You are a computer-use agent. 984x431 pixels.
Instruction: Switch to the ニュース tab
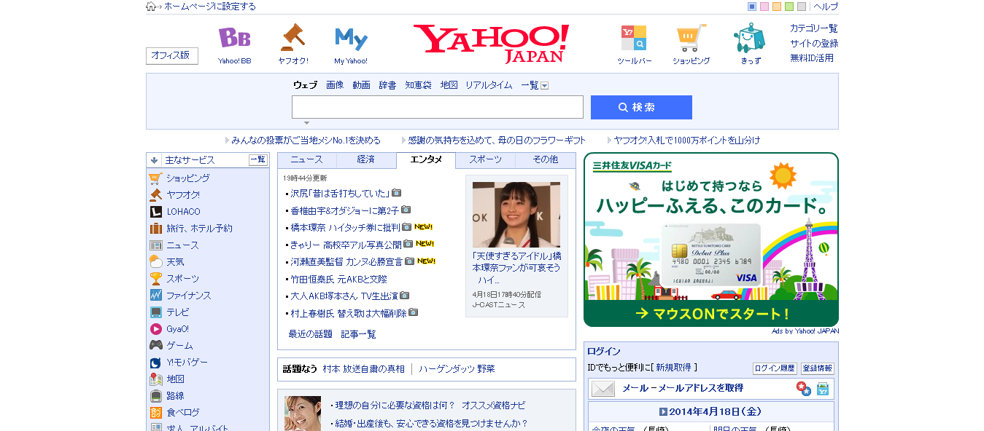point(306,159)
